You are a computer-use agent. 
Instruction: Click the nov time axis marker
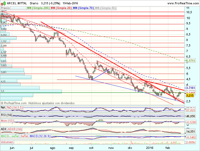[111, 148]
